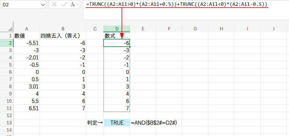The height and width of the screenshot is (136, 289).
Task: Open the Name Box dropdown arrow
Action: (43, 5)
